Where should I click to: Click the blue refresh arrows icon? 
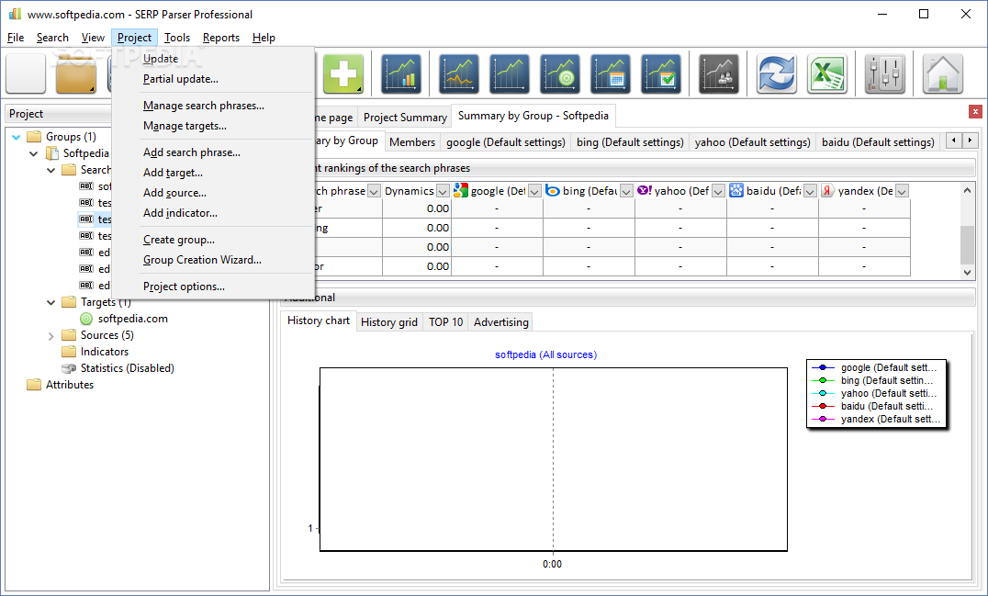click(x=776, y=73)
